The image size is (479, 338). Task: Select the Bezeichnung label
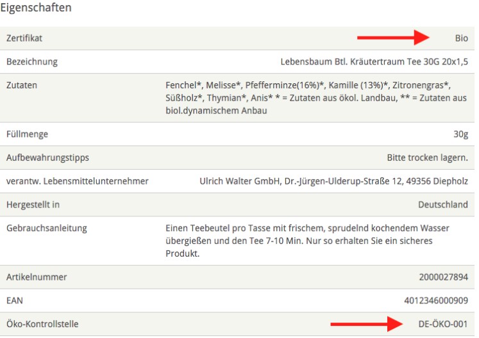click(32, 62)
